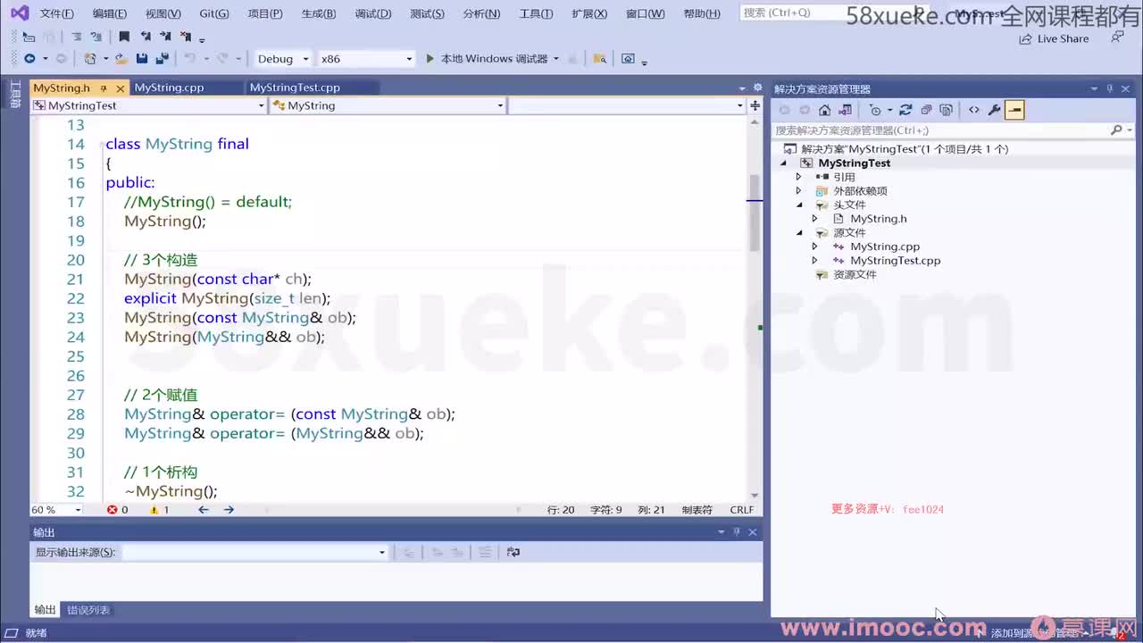Open the 编辑(E) menu
This screenshot has height=643, width=1143.
[x=109, y=13]
